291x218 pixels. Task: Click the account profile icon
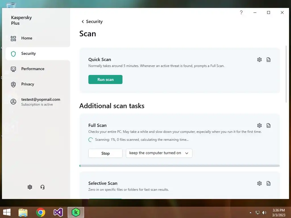13,102
